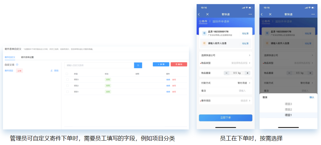Check the checkbox for 项目2 row

point(67,86)
